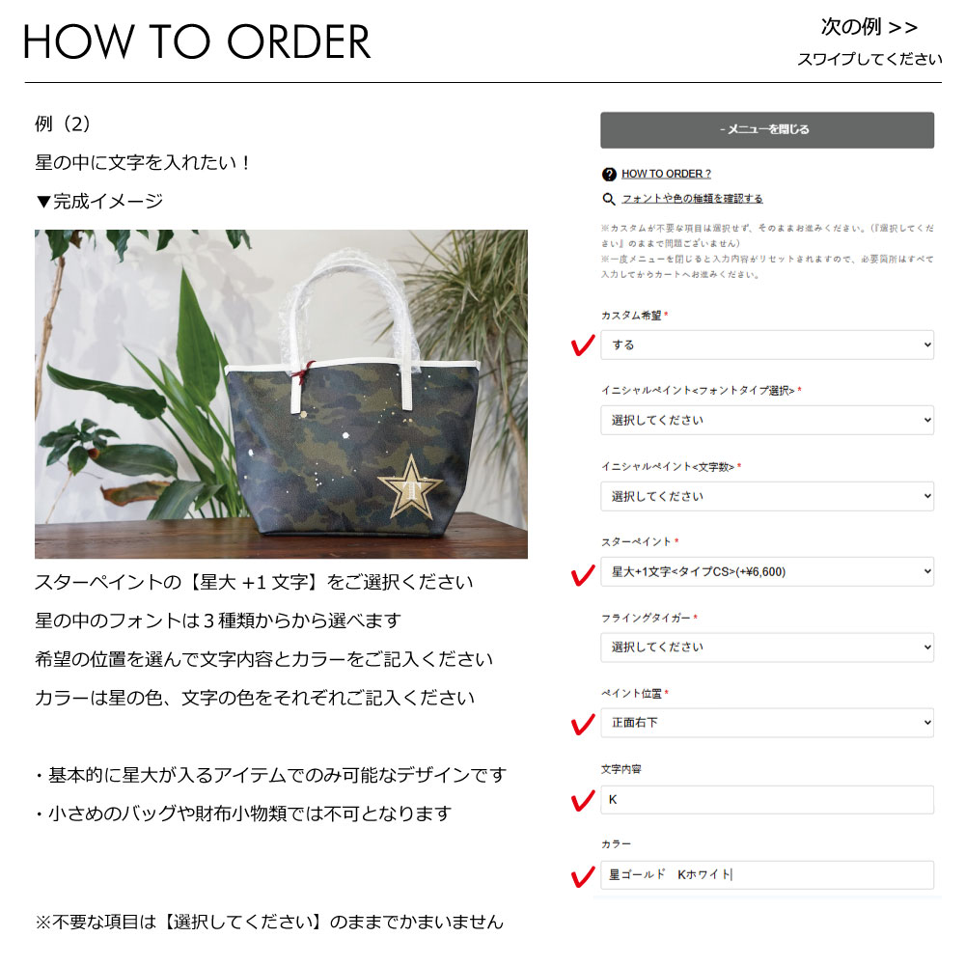Click the カラー text field with 星ゴールド
Image resolution: width=965 pixels, height=965 pixels.
767,874
